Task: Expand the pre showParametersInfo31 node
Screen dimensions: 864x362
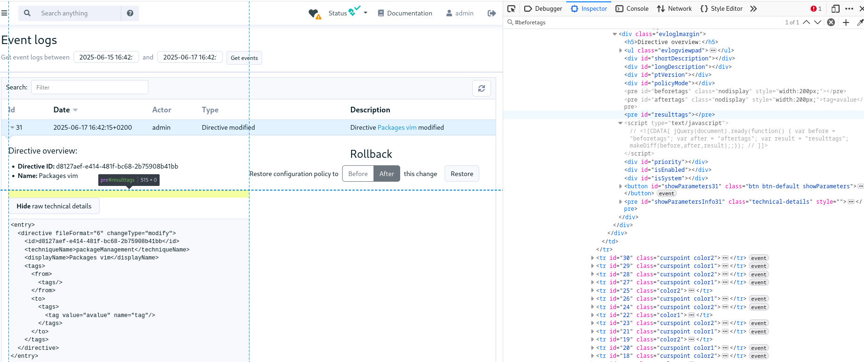Action: pyautogui.click(x=620, y=201)
